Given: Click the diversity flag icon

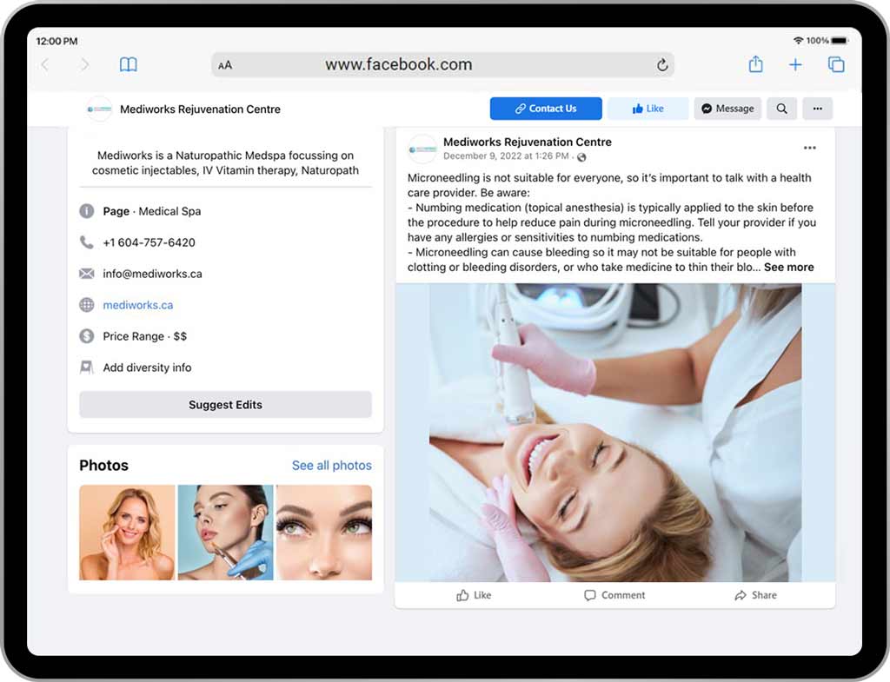Looking at the screenshot, I should coord(86,367).
